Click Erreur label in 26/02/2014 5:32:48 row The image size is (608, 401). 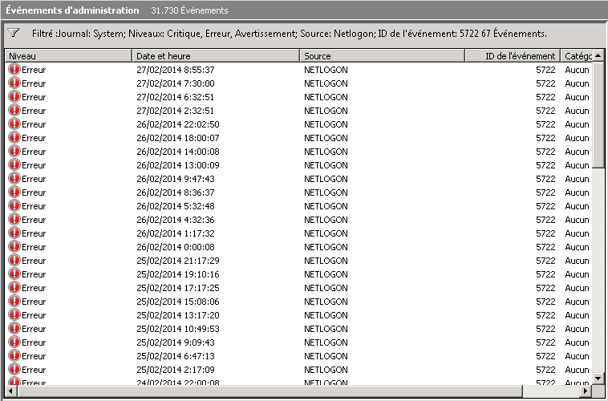click(x=34, y=206)
